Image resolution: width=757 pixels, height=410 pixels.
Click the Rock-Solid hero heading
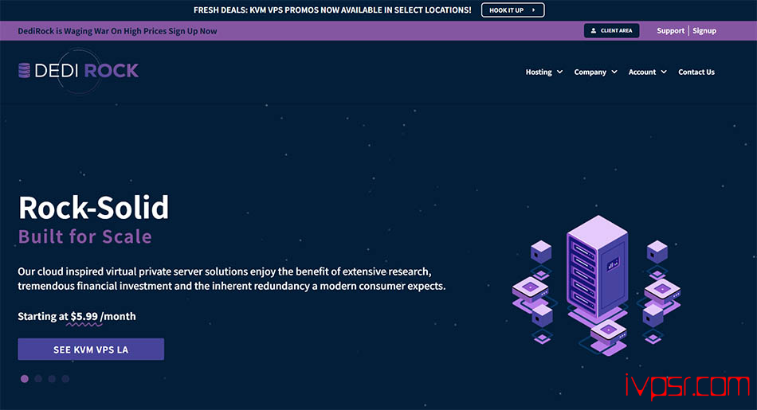tap(93, 208)
